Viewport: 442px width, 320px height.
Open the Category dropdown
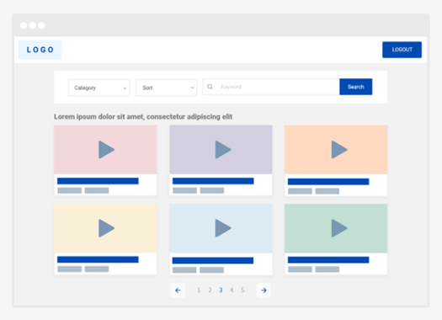99,88
